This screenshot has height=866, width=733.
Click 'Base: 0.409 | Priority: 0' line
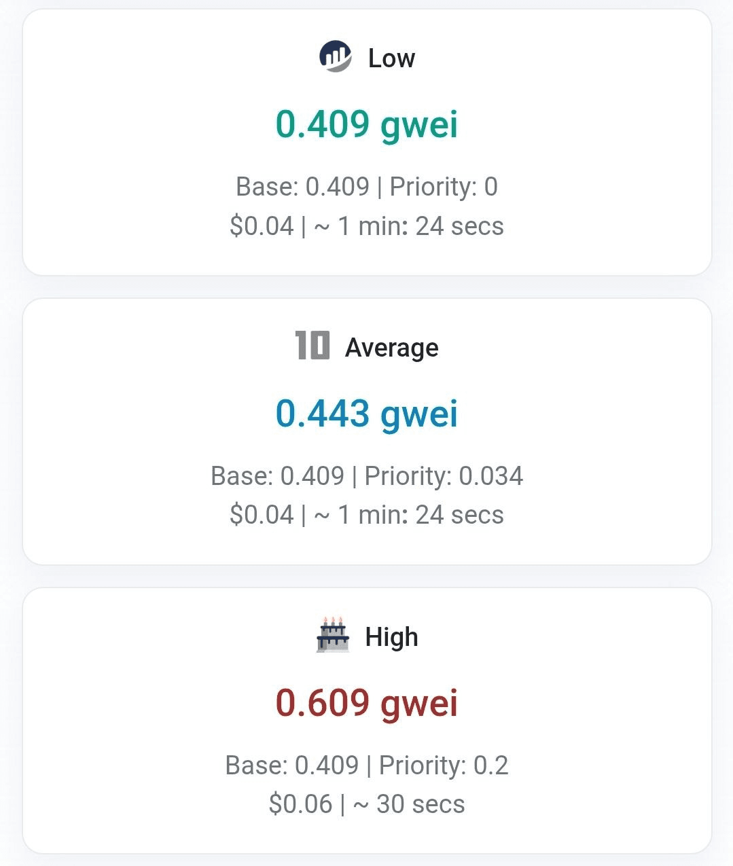[x=367, y=187]
